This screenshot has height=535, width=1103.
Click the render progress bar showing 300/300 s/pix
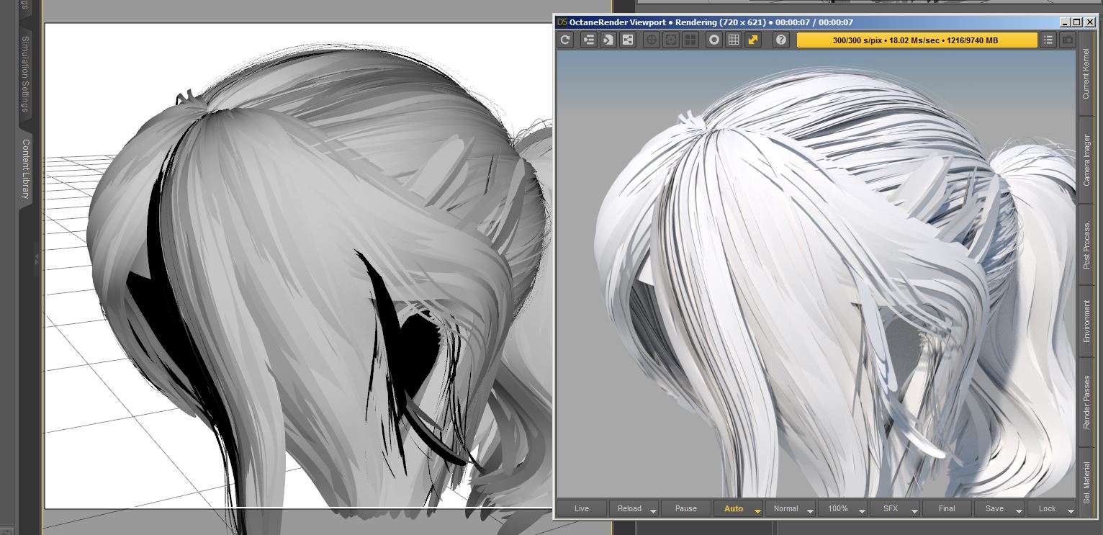(916, 40)
